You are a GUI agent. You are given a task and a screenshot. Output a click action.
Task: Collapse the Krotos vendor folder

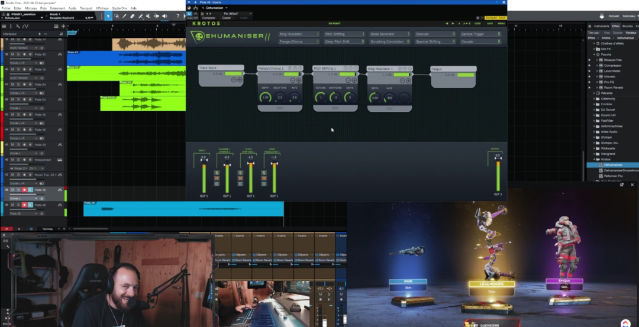594,159
